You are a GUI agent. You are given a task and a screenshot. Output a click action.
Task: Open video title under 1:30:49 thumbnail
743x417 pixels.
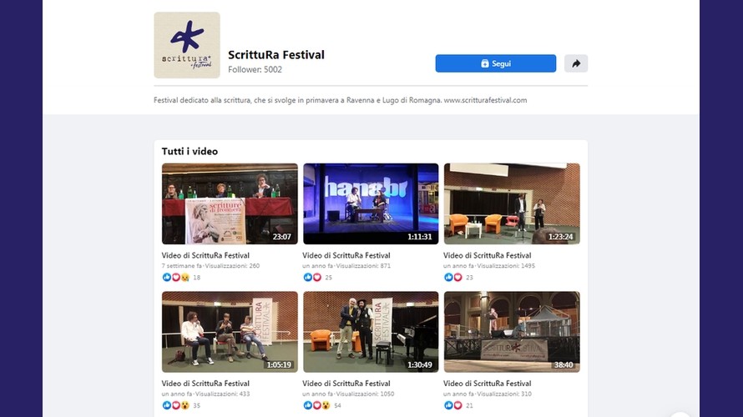(346, 384)
